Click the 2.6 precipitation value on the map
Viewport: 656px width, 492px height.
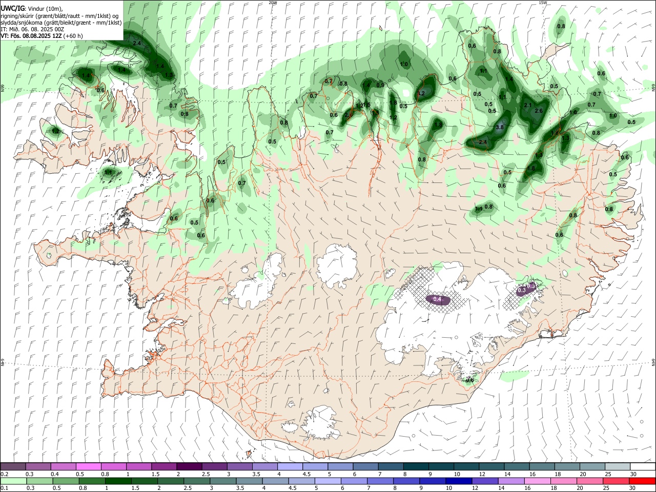(538, 111)
